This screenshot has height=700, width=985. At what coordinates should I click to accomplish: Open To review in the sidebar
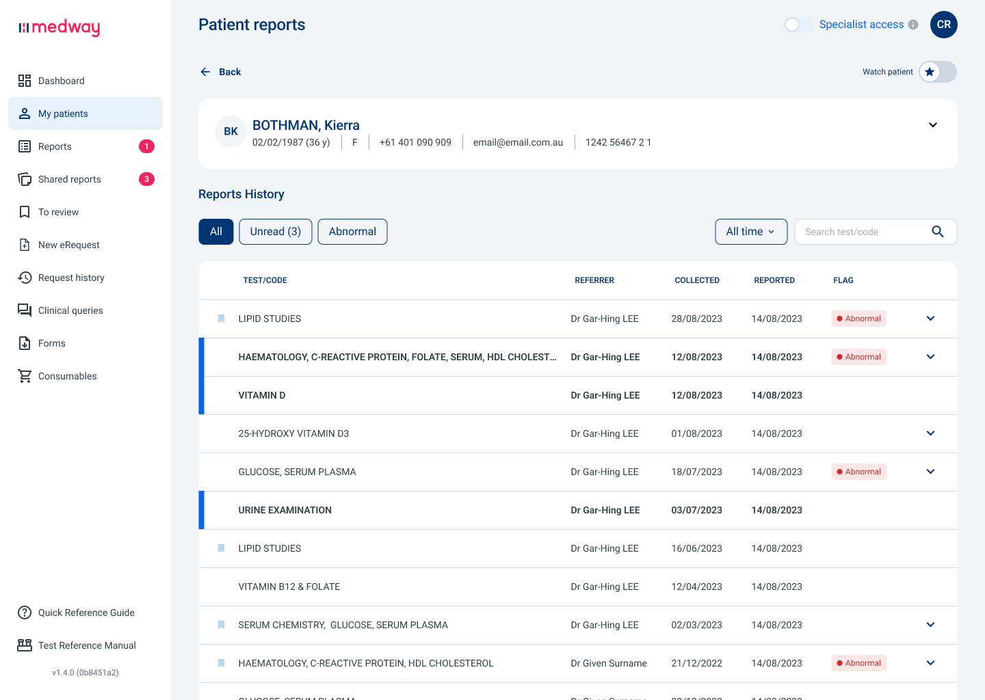point(86,212)
